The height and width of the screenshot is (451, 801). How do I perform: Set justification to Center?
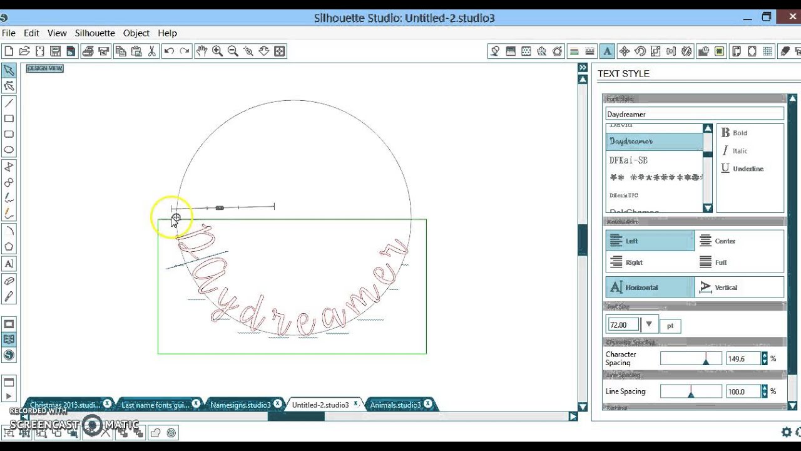pos(739,241)
